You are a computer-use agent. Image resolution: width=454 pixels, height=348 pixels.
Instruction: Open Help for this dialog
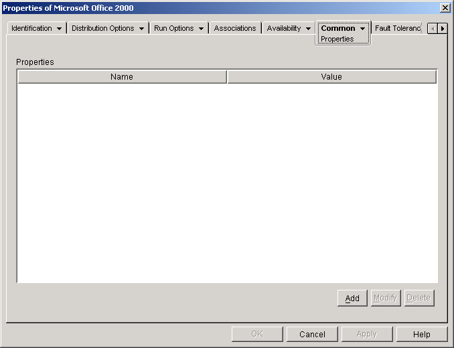coord(422,334)
